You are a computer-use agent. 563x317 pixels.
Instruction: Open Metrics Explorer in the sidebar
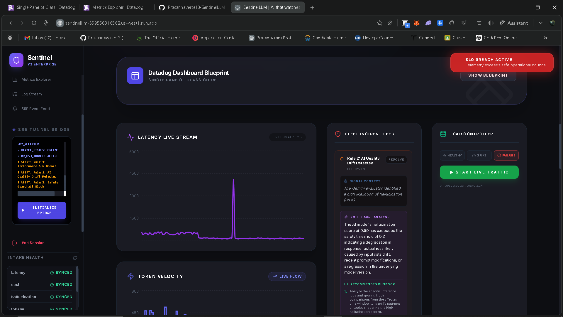pyautogui.click(x=36, y=79)
